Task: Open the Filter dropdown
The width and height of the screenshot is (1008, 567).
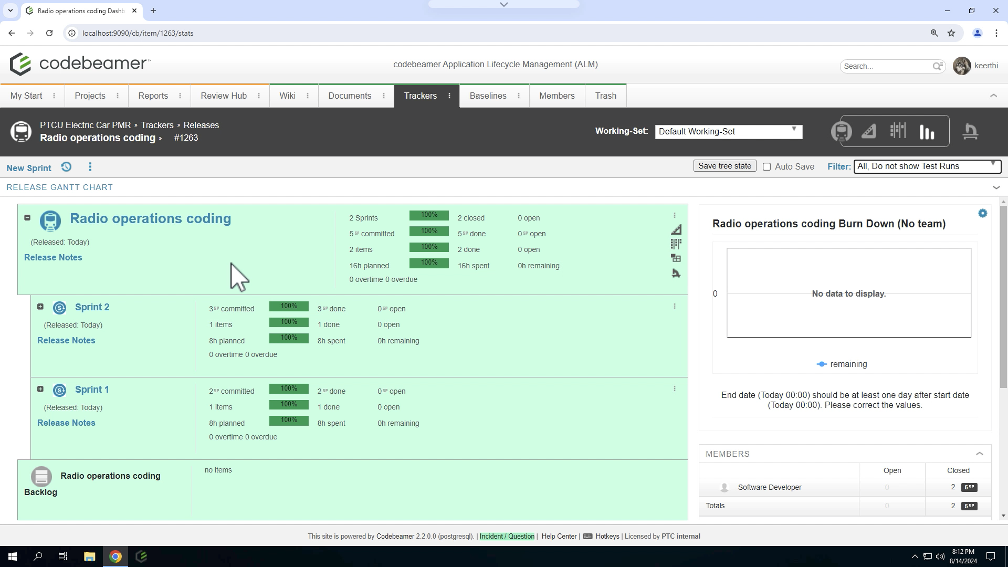Action: pos(927,166)
